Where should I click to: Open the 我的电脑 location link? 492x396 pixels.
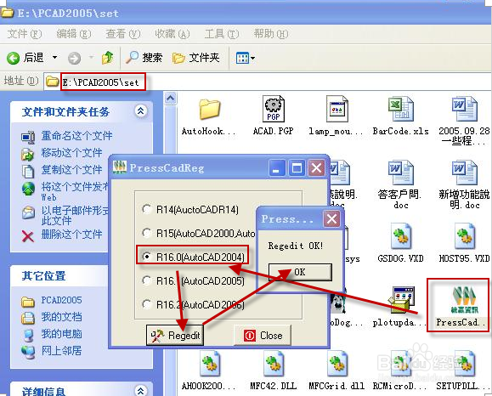click(61, 334)
